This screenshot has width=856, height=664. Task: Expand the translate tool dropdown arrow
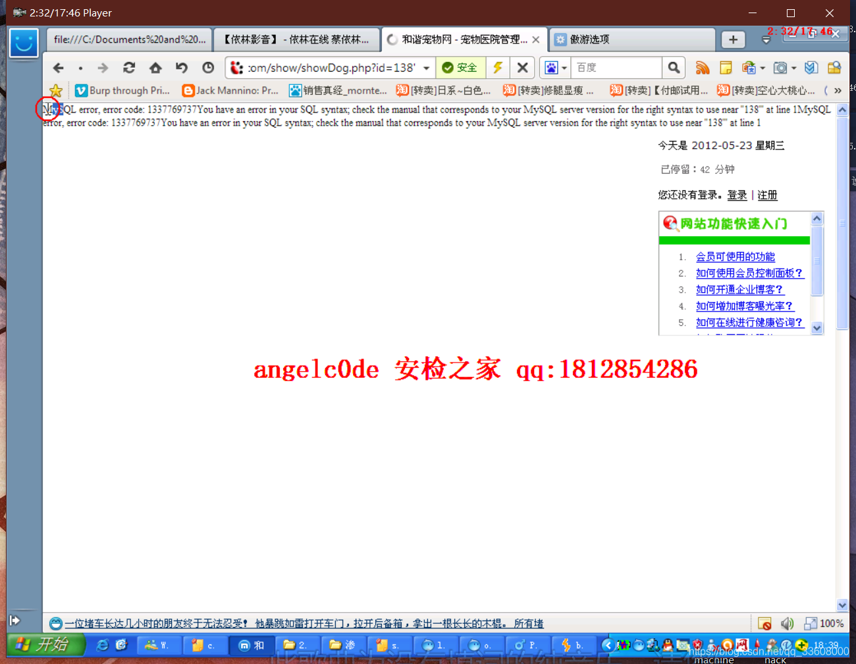(762, 68)
